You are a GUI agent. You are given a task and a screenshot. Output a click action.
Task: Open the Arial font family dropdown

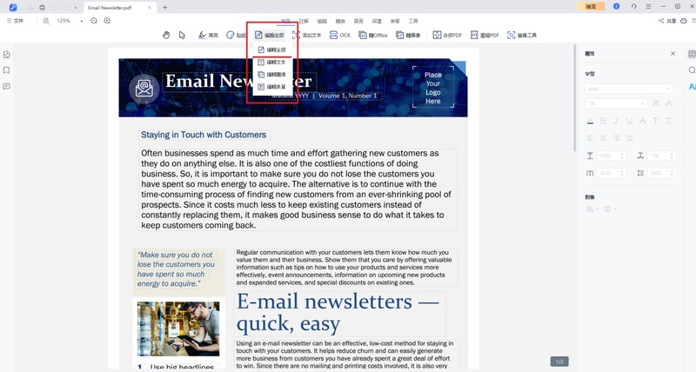tap(617, 88)
